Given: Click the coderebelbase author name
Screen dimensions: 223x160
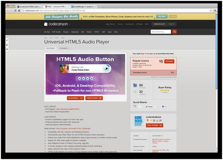Looking at the screenshot, I should click(x=153, y=117).
